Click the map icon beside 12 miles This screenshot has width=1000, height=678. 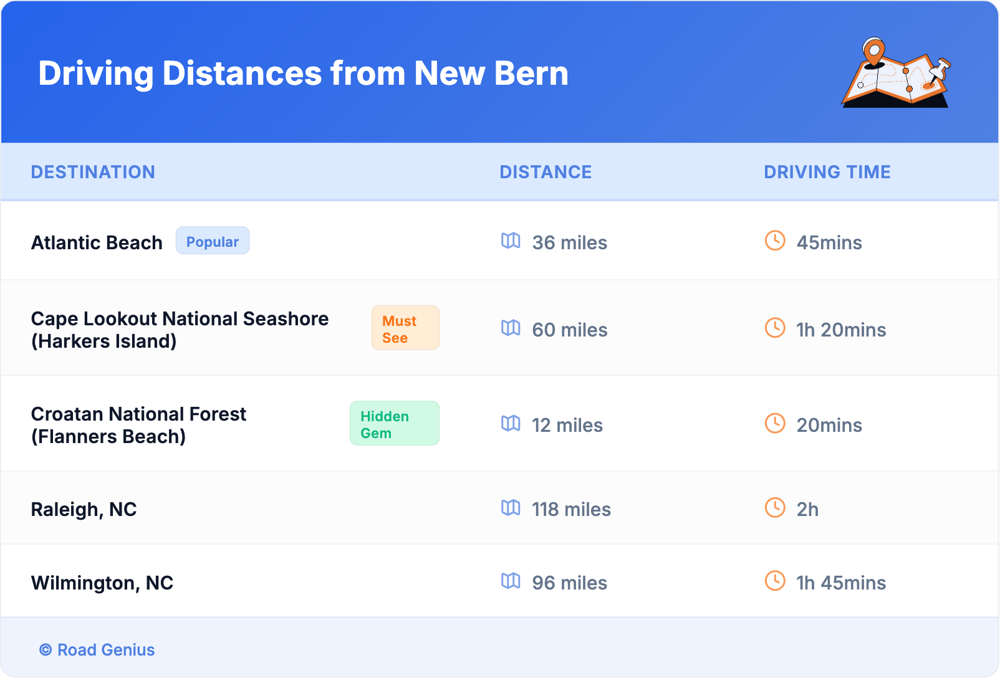pos(511,424)
